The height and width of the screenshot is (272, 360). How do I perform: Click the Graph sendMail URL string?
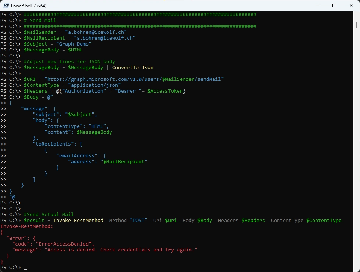tap(134, 79)
